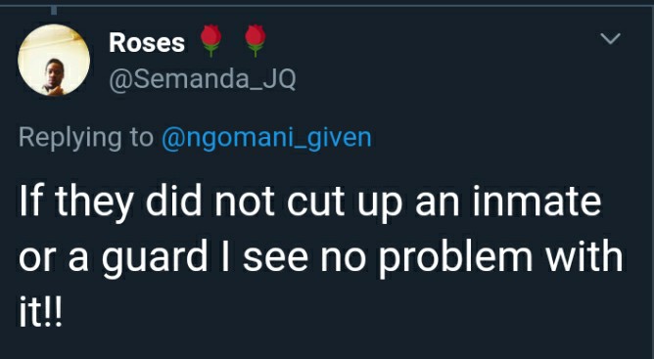Click the final 'it!!' line of tweet
Viewport: 654px width, 359px height.
click(x=40, y=312)
